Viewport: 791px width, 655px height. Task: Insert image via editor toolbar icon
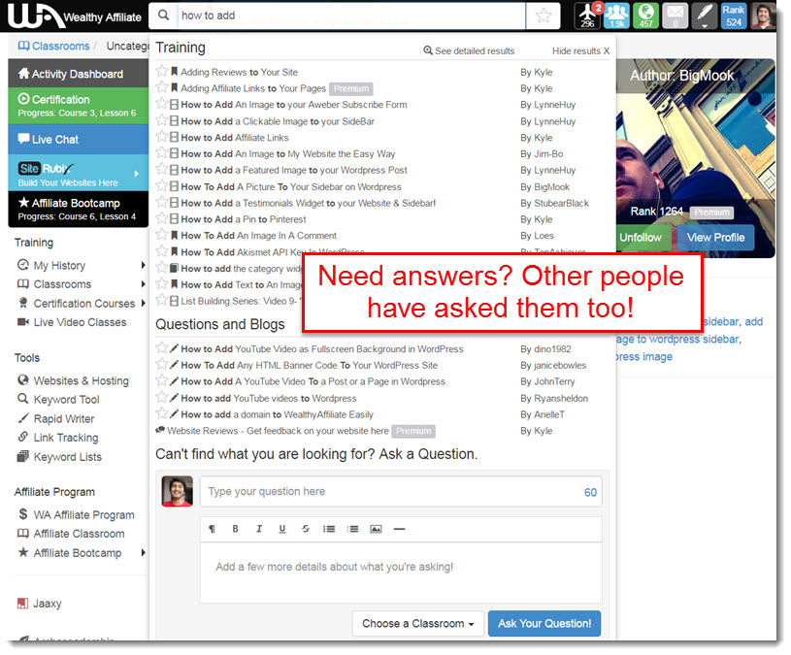coord(376,529)
